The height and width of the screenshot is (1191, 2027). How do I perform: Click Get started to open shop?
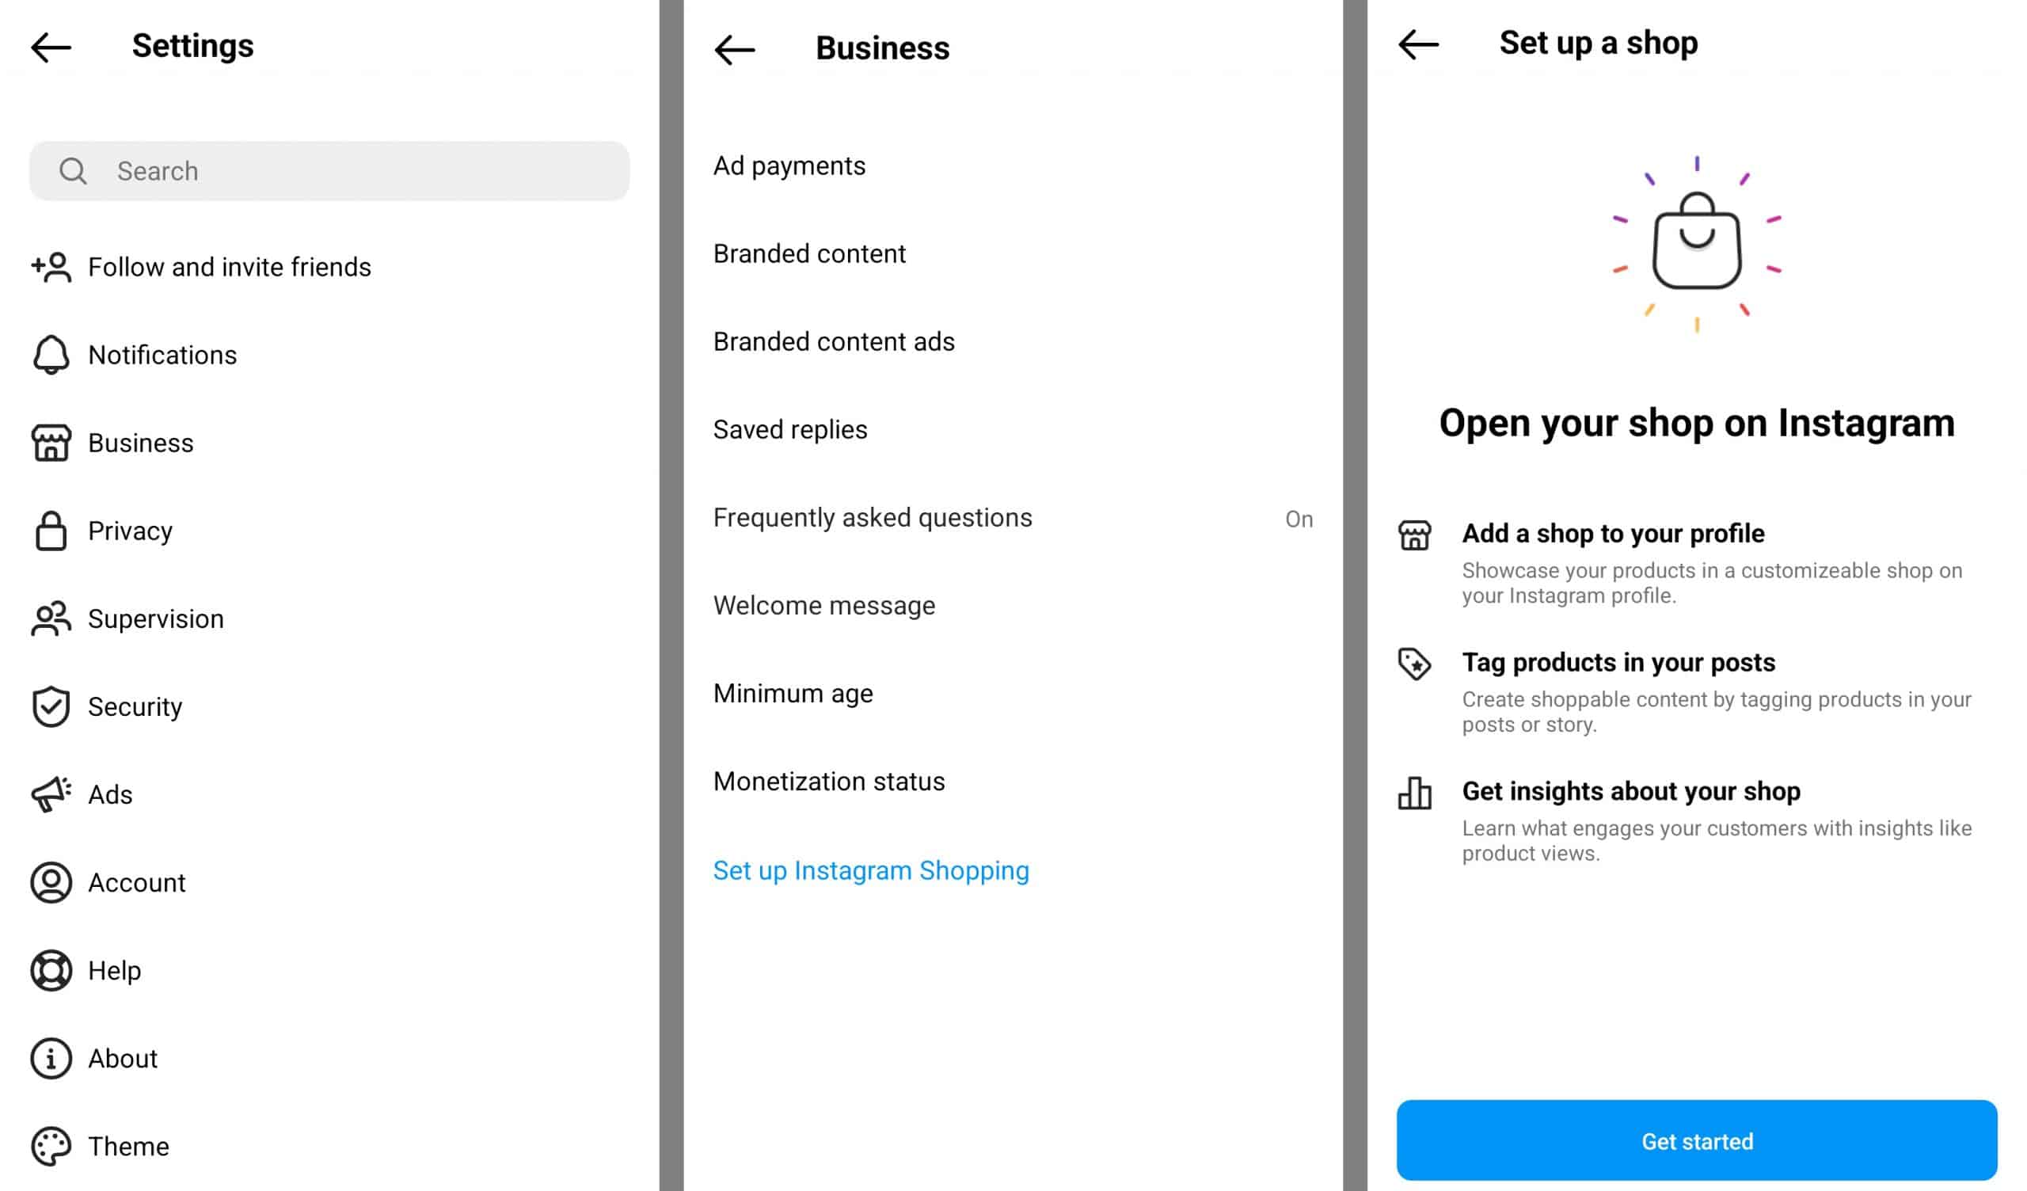point(1697,1140)
